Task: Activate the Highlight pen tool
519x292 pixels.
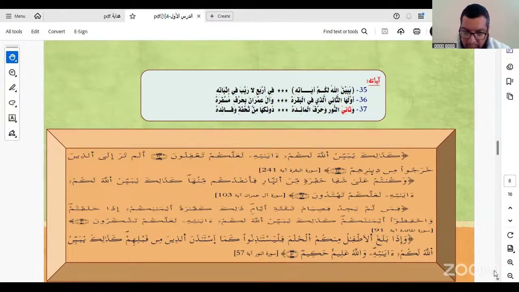Action: (12, 88)
